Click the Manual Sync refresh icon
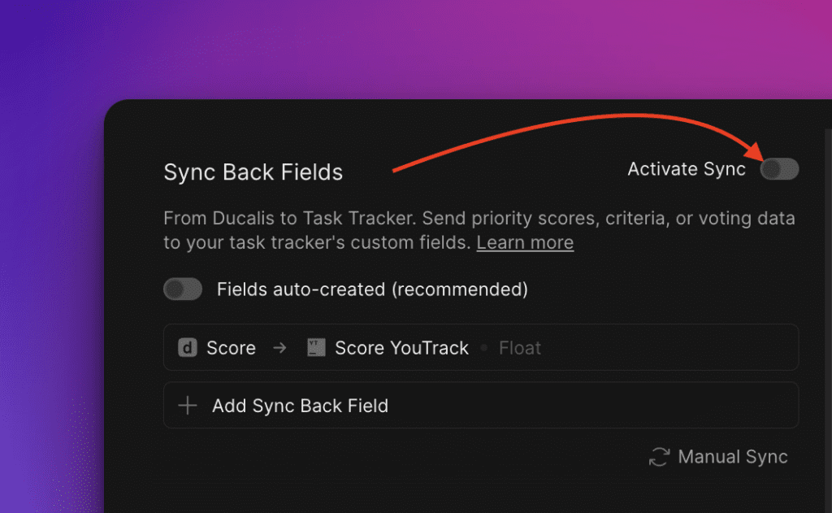This screenshot has width=832, height=513. 660,457
